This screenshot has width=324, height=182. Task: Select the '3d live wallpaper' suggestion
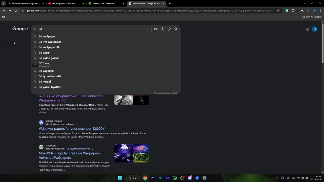pyautogui.click(x=106, y=42)
